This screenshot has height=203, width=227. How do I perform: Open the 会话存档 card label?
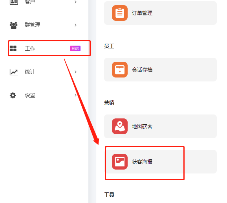click(x=142, y=70)
